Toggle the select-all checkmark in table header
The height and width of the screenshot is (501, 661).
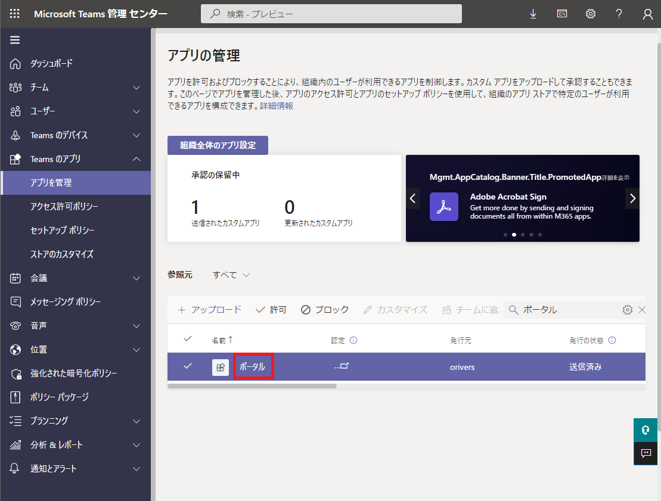(x=188, y=339)
